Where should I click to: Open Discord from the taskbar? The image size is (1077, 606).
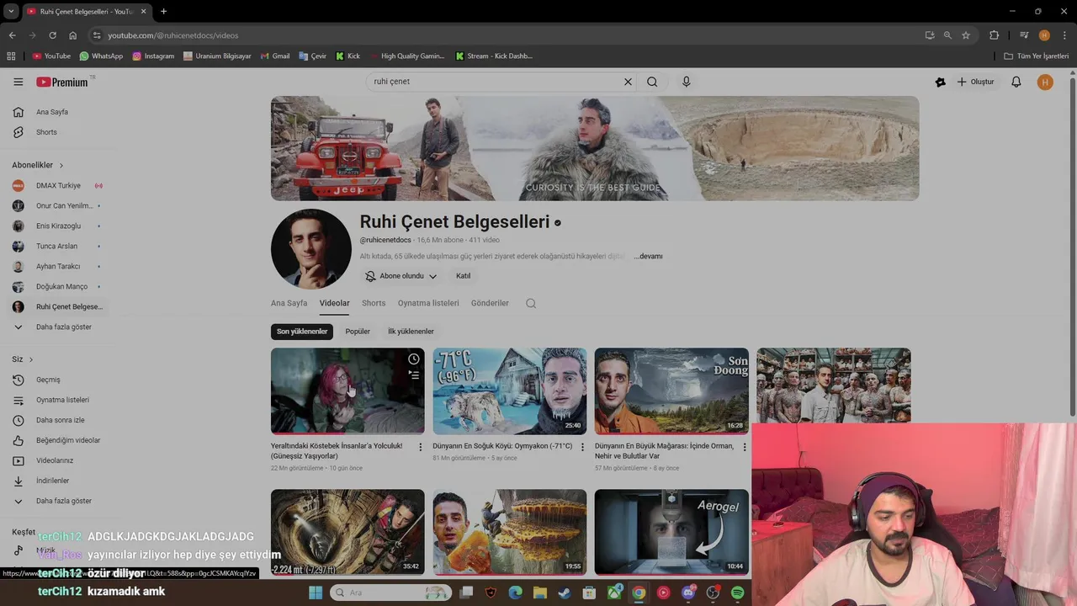(x=688, y=593)
